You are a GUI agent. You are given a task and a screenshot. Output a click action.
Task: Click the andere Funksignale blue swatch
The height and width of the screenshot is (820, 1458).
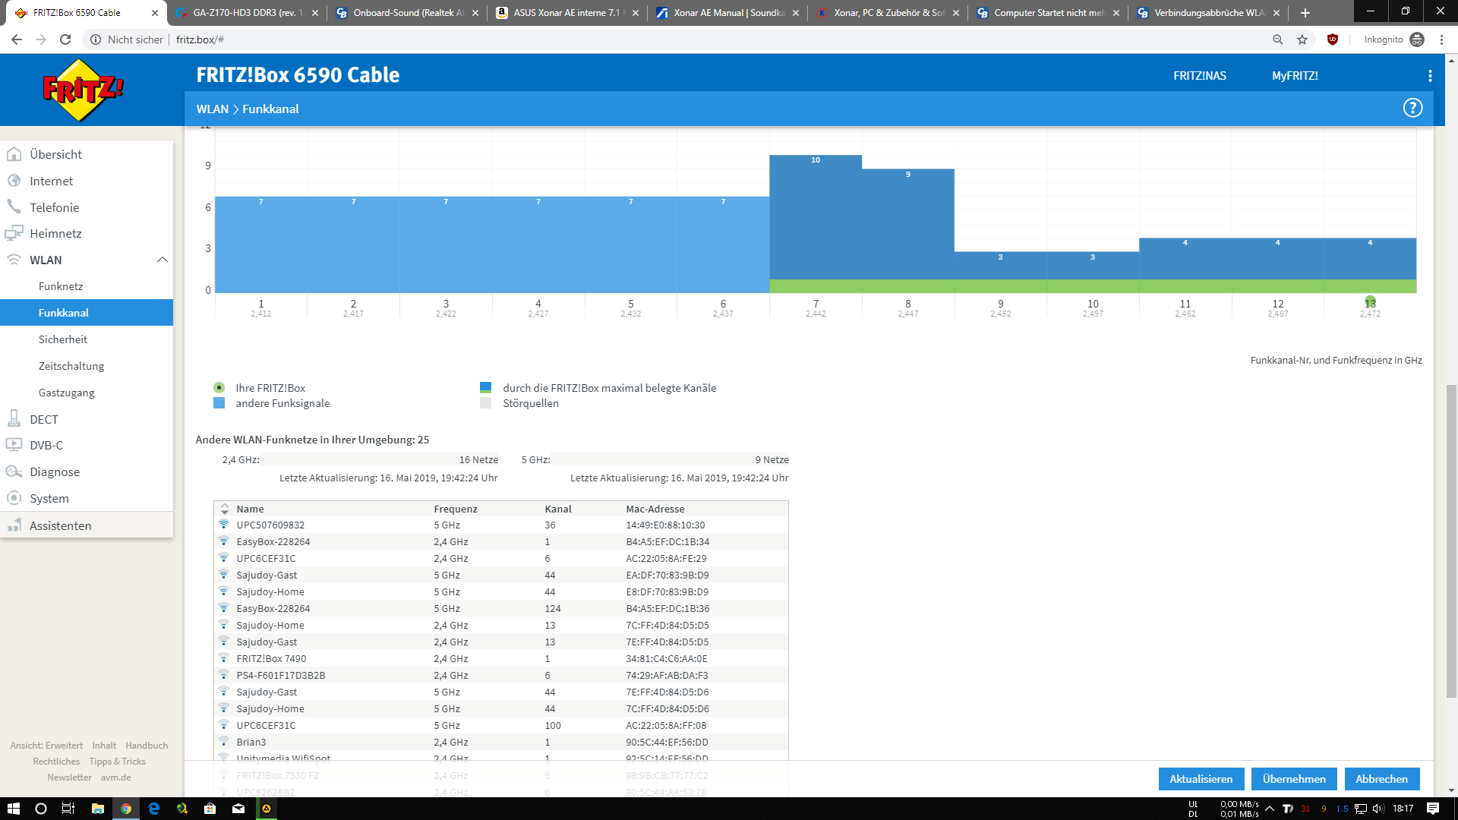[219, 402]
